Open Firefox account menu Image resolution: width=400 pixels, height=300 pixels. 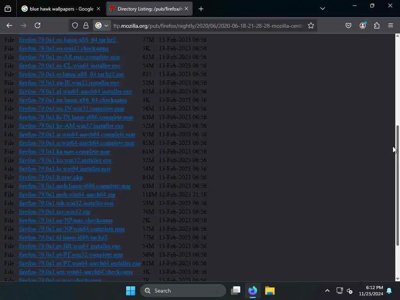click(x=362, y=25)
